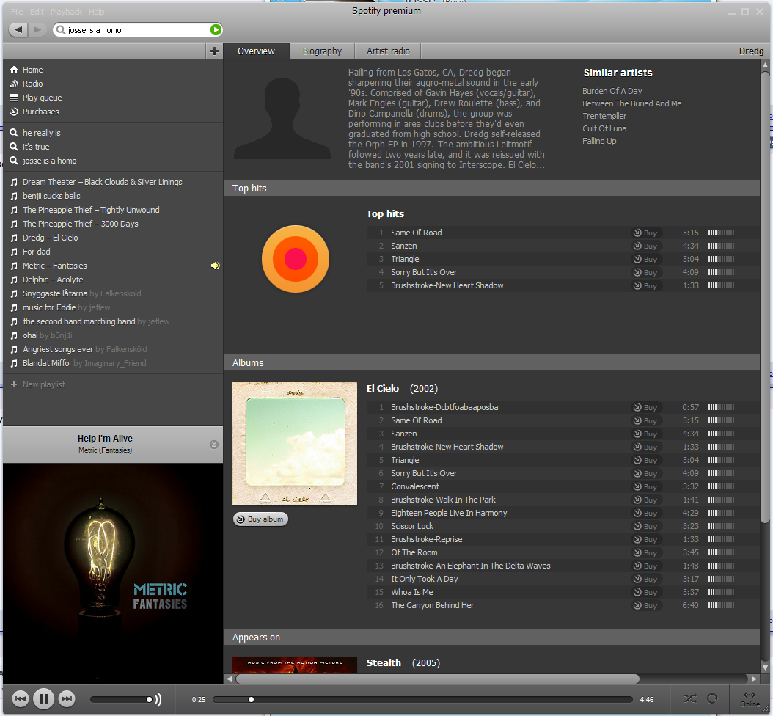
Task: Open similar artist Falling Up
Action: pos(599,141)
